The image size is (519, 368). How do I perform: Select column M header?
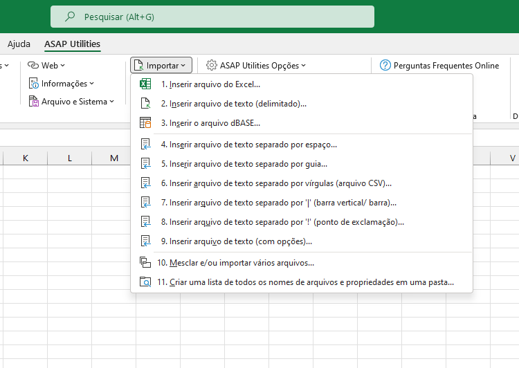coord(114,158)
